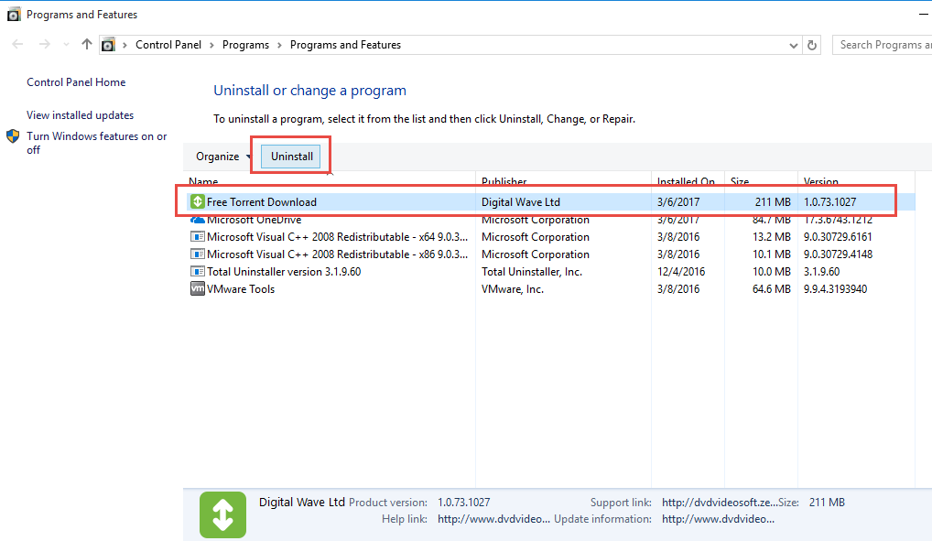Click product version 1.0.73.1027 in details pane
932x541 pixels.
point(464,503)
